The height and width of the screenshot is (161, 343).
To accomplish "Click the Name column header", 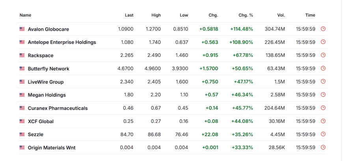I will [x=25, y=15].
